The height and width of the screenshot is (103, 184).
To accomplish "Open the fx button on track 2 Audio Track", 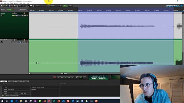I will point(22,42).
